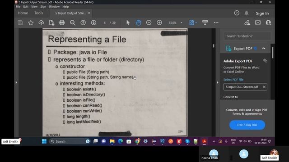Collapse the right tools pane arrow
289x162 pixels.
[x=218, y=82]
